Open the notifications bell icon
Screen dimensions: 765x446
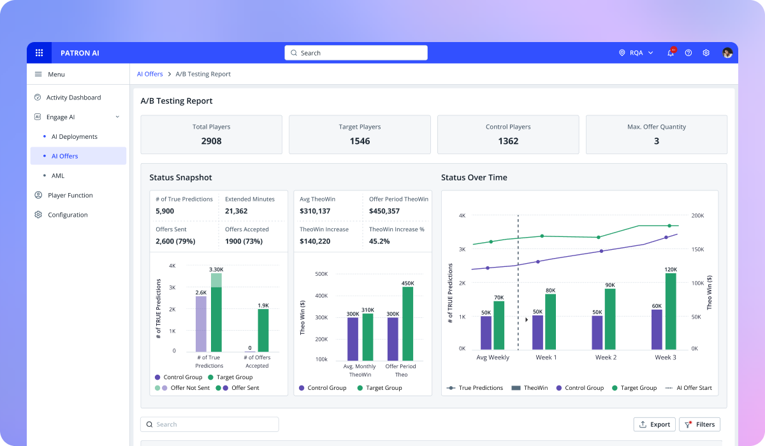pos(671,53)
